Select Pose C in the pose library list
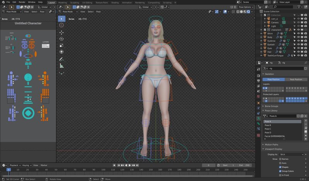The height and width of the screenshot is (181, 309). point(268,129)
